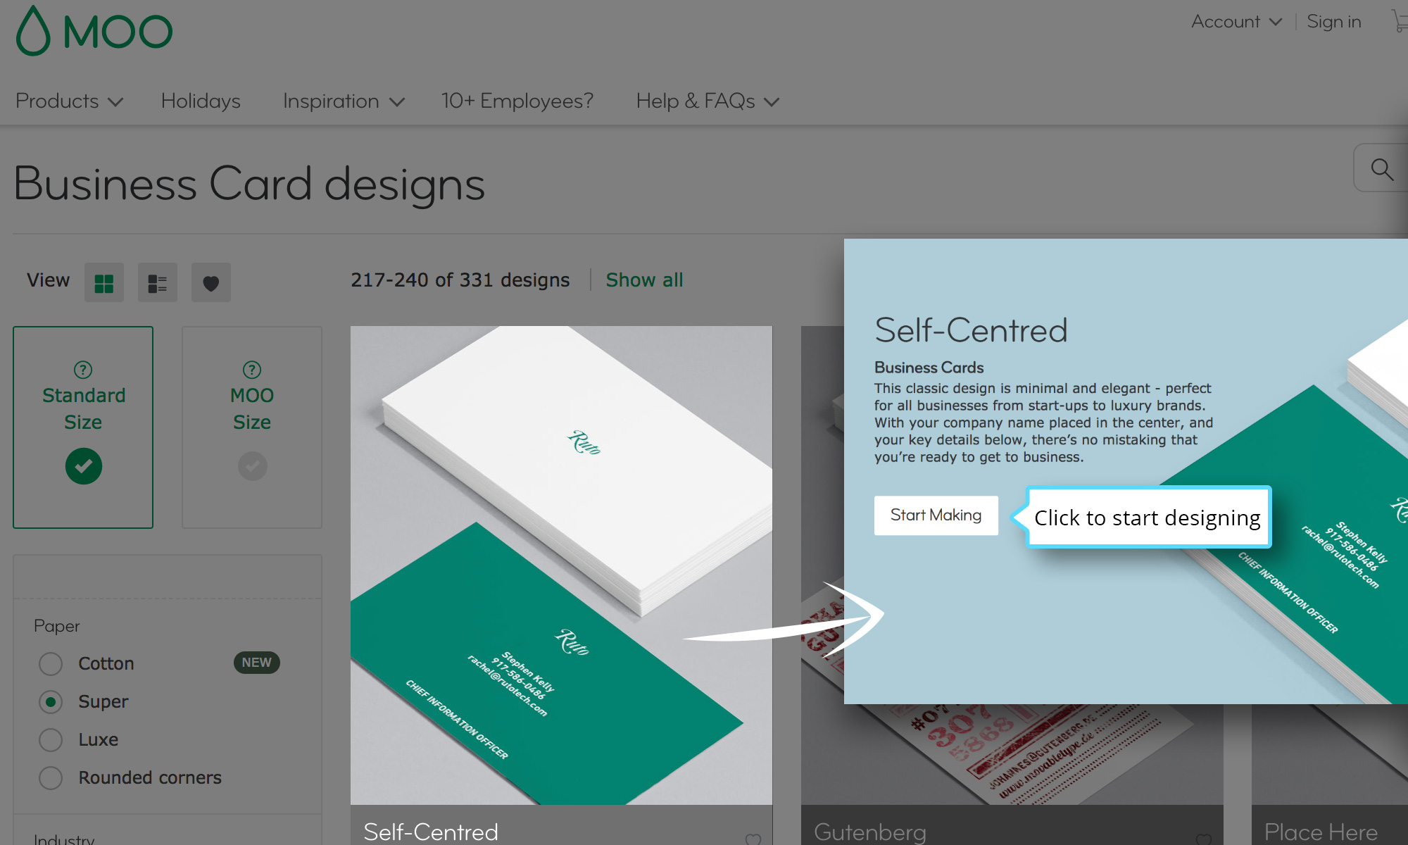Expand the Products menu

(69, 101)
